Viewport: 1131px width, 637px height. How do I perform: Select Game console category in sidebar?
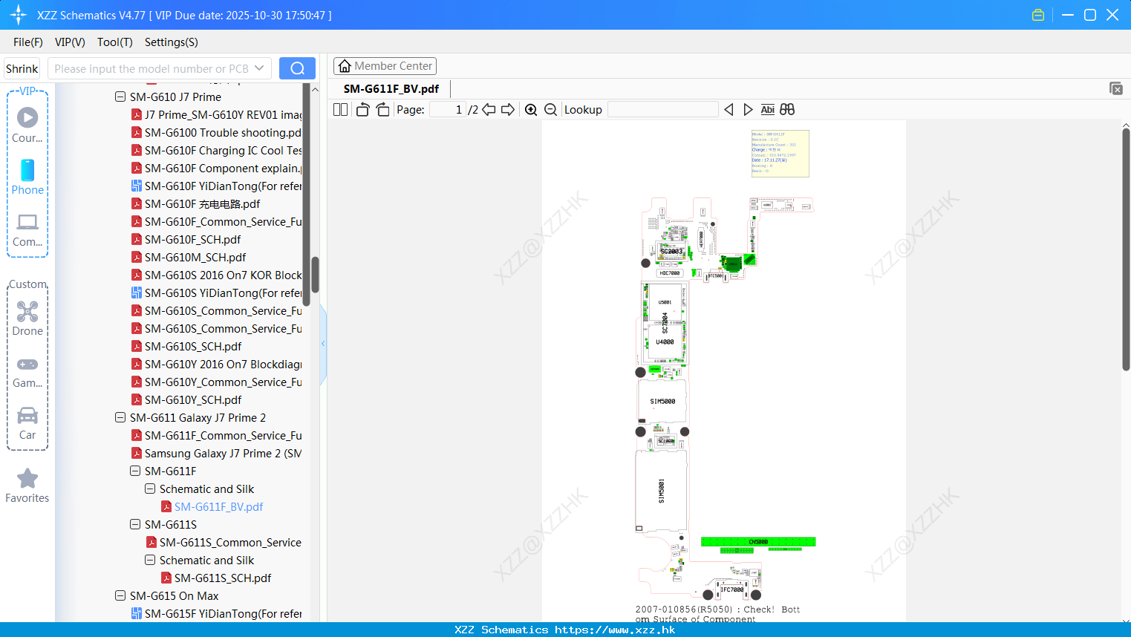(x=27, y=371)
